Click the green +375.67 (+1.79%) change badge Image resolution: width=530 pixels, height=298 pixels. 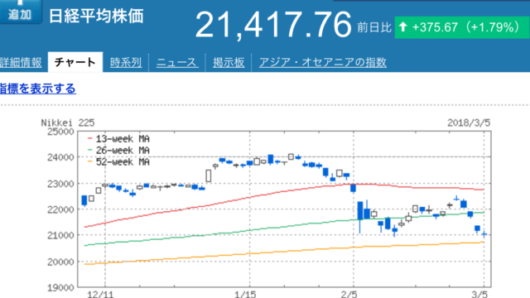pyautogui.click(x=462, y=27)
